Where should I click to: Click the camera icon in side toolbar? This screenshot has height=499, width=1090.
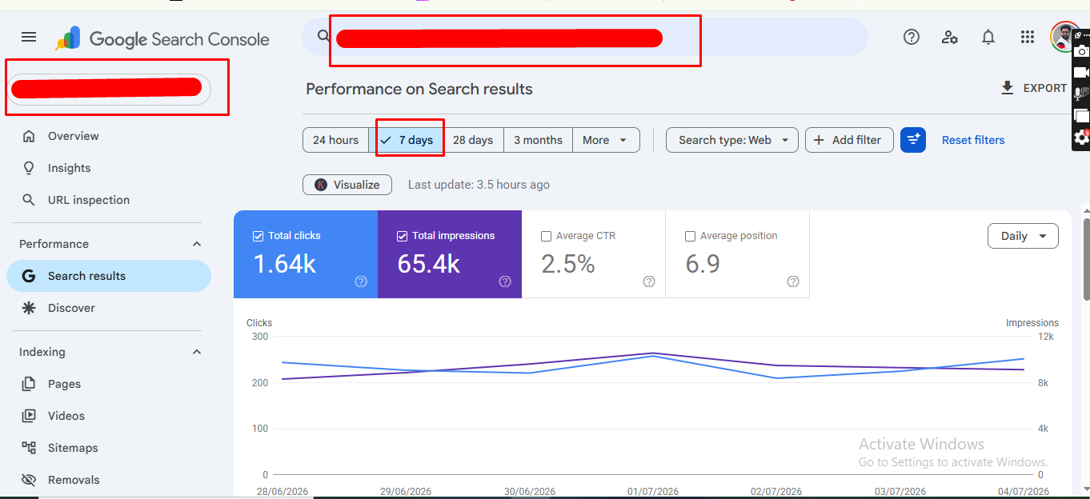[x=1081, y=51]
